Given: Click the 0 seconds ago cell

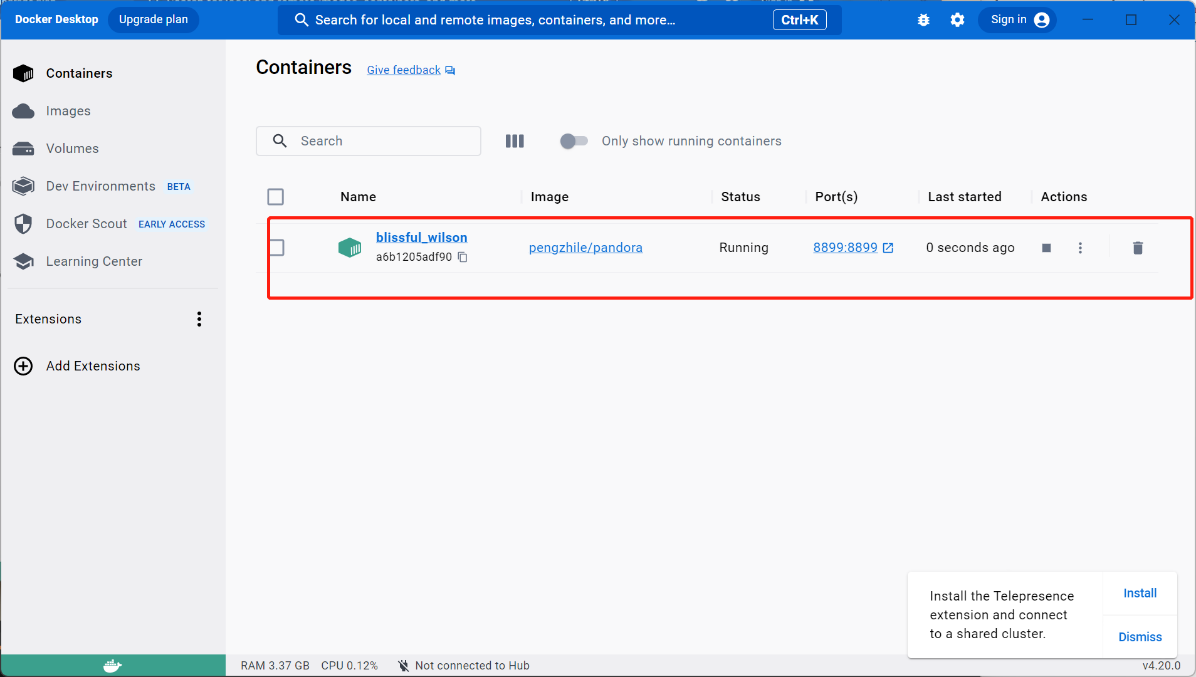Looking at the screenshot, I should (x=970, y=248).
